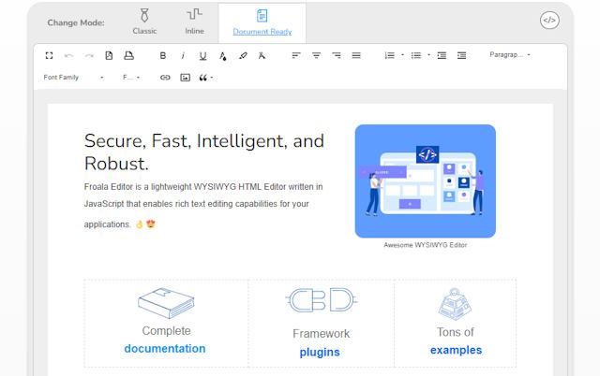This screenshot has height=376, width=600.
Task: Open the background color highlighter
Action: pyautogui.click(x=243, y=56)
